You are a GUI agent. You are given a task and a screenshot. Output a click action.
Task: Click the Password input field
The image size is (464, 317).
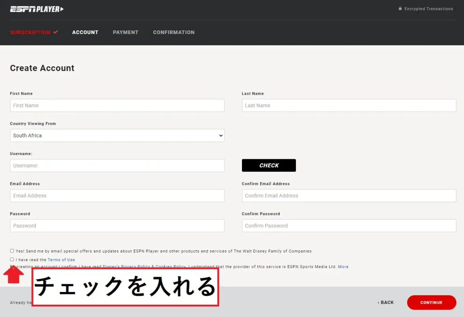[x=117, y=226]
